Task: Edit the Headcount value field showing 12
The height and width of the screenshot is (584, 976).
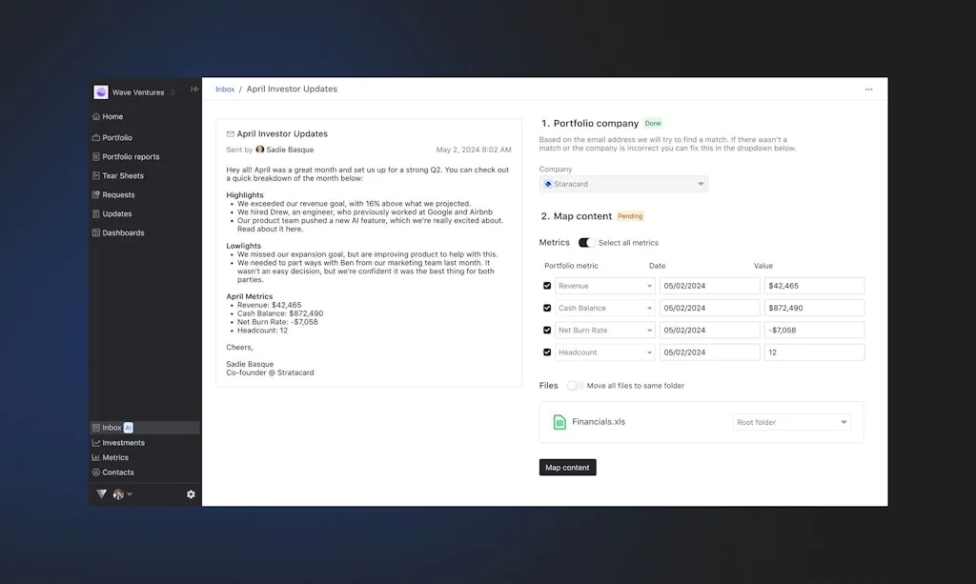Action: pos(815,352)
